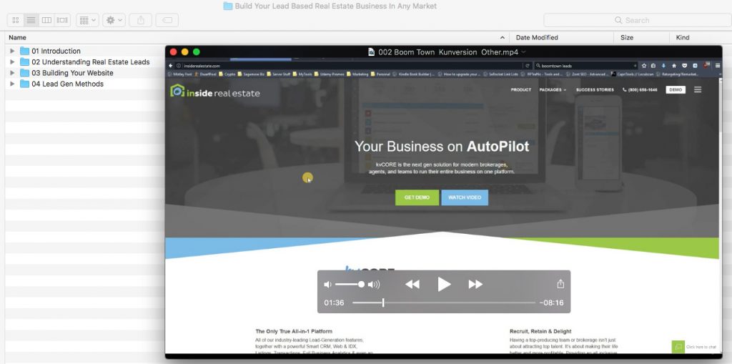Click the Finder window folder title icon
The height and width of the screenshot is (364, 732).
pos(228,6)
